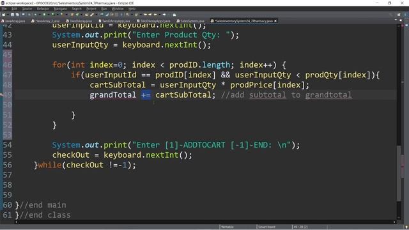Switch to the TwoDArrayApp.java tab
Screen dimensions: 409x230
[x=114, y=21]
